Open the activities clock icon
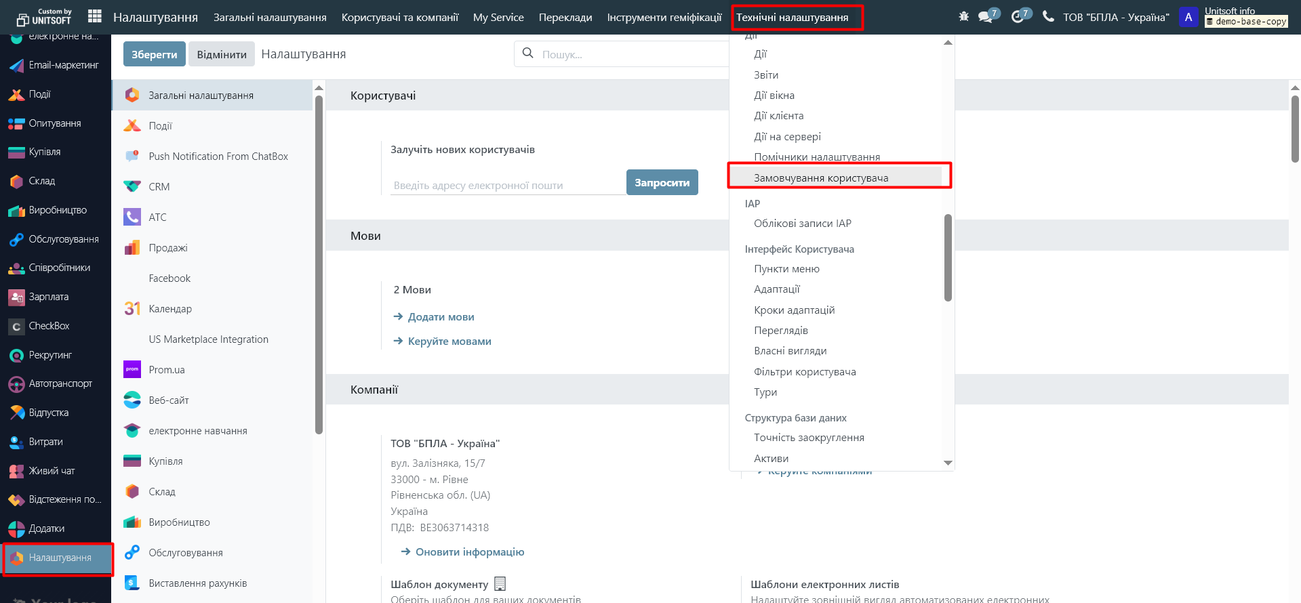This screenshot has width=1301, height=603. tap(1018, 17)
